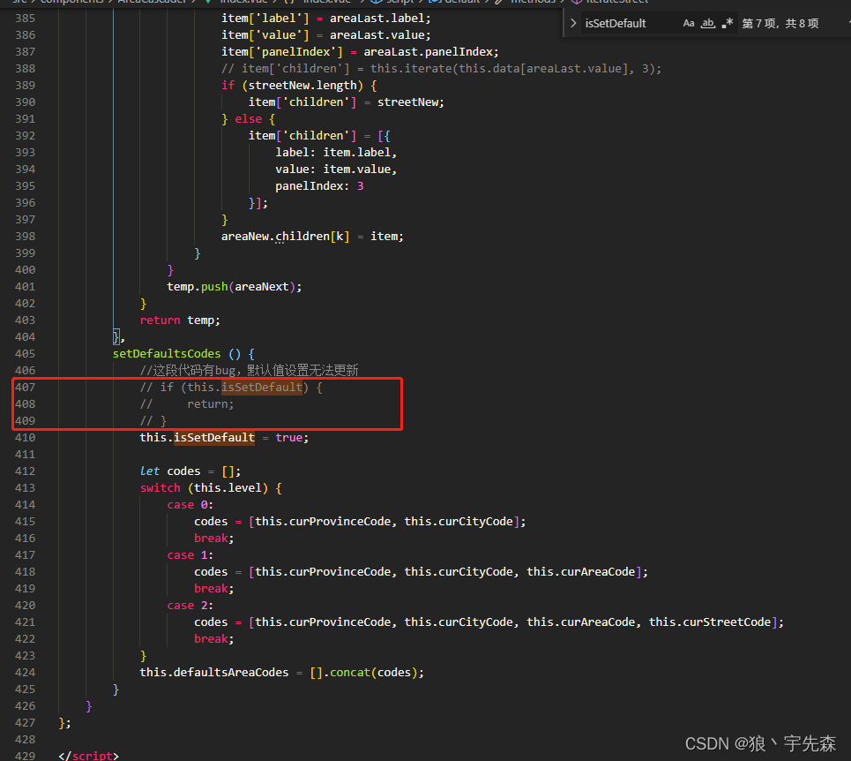
Task: Click highlighted isSetDefault in commented if statement
Action: (262, 388)
